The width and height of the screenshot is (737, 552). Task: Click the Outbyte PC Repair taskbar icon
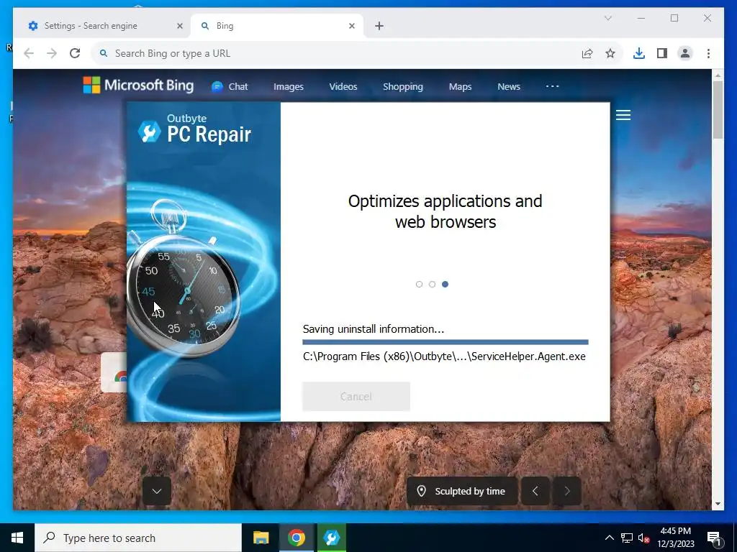point(331,538)
